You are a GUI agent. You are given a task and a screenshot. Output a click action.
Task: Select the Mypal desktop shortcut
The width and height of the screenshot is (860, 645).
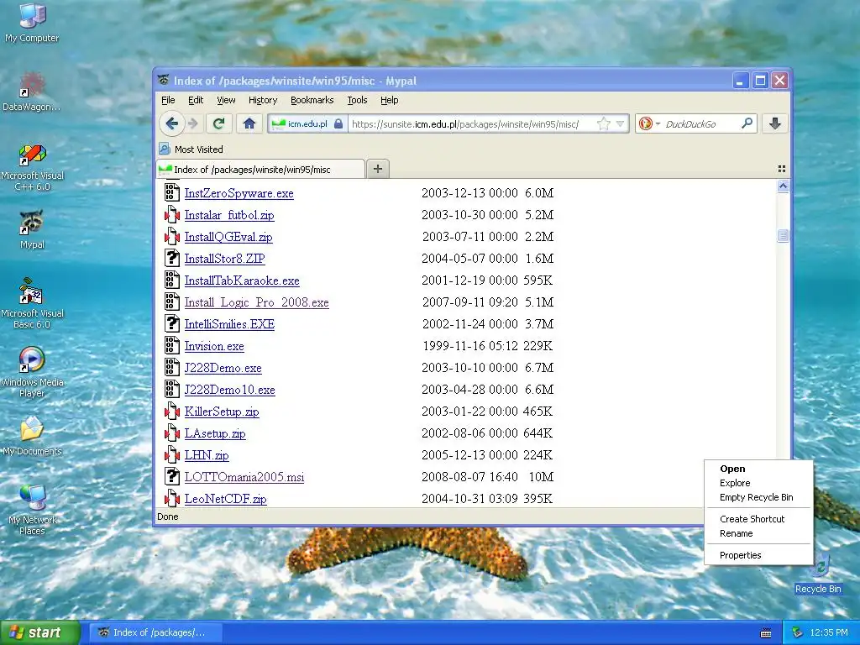(x=32, y=229)
